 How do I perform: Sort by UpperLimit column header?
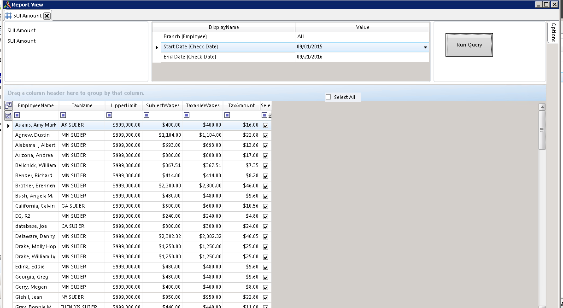click(123, 105)
